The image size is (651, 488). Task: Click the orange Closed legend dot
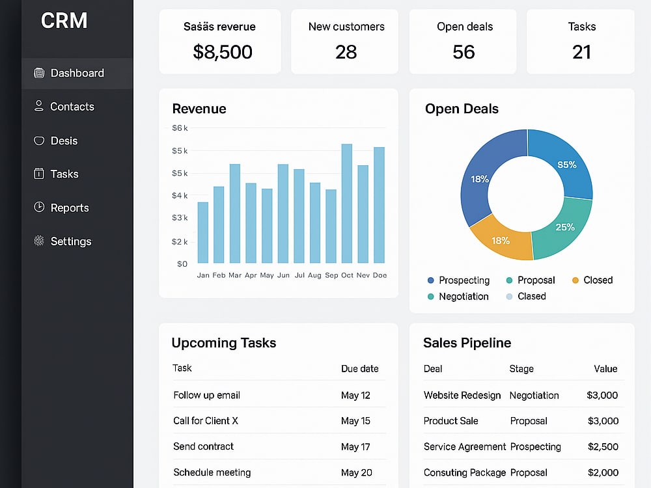[575, 280]
